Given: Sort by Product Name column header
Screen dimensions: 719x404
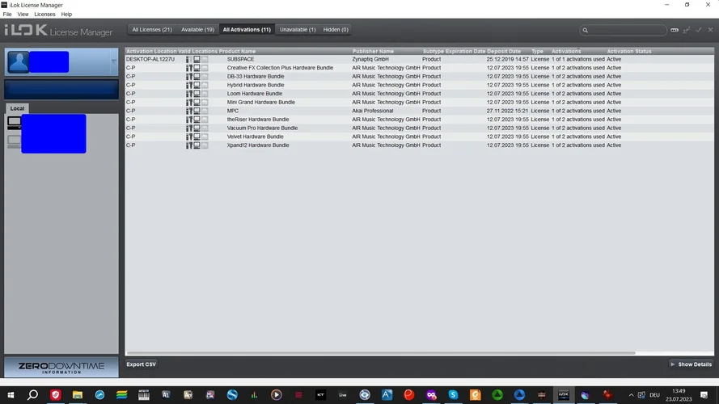Looking at the screenshot, I should tap(237, 51).
